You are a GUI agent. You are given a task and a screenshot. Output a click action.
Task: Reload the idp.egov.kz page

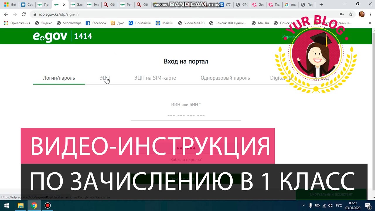[x=24, y=14]
